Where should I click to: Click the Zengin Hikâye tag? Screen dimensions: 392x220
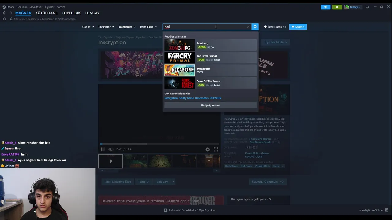point(262,166)
